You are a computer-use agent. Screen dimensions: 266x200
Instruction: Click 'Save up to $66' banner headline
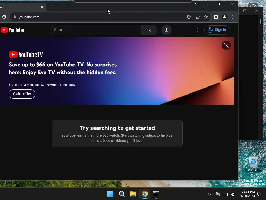pyautogui.click(x=63, y=68)
